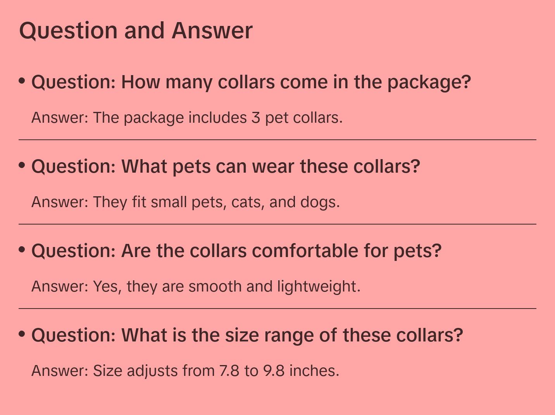Select the question about size range of collars
Image resolution: width=555 pixels, height=415 pixels.
pyautogui.click(x=247, y=335)
